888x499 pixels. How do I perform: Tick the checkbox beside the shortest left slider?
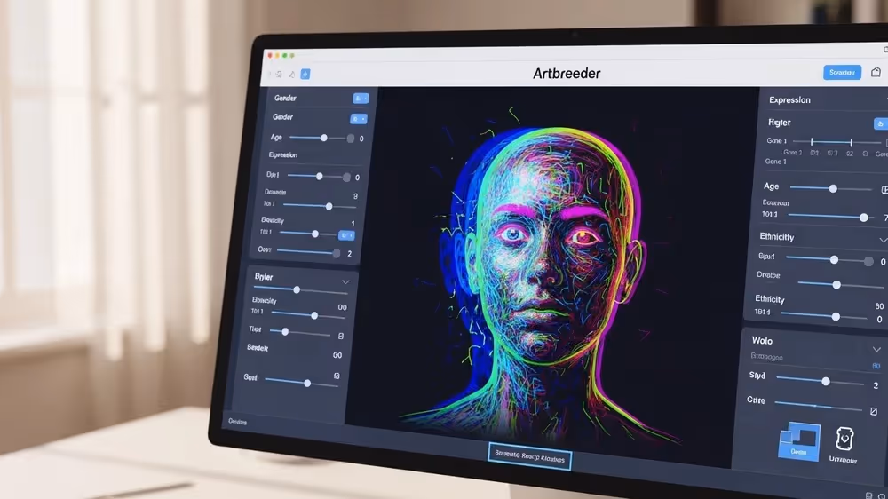coord(340,336)
